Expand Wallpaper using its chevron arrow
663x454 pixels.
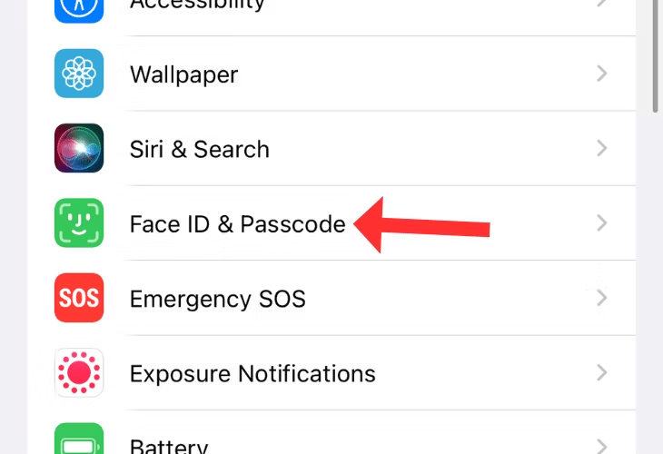[x=601, y=74]
